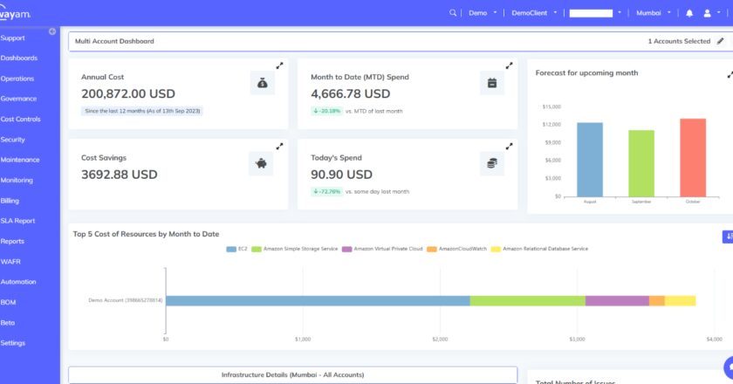The height and width of the screenshot is (384, 733).
Task: Open Monitoring in the sidebar
Action: coord(17,180)
